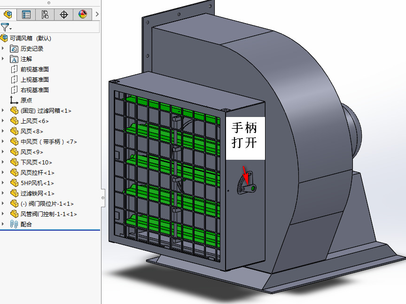The height and width of the screenshot is (304, 406).
Task: Open the DisplayManager color sphere tab
Action: [83, 14]
